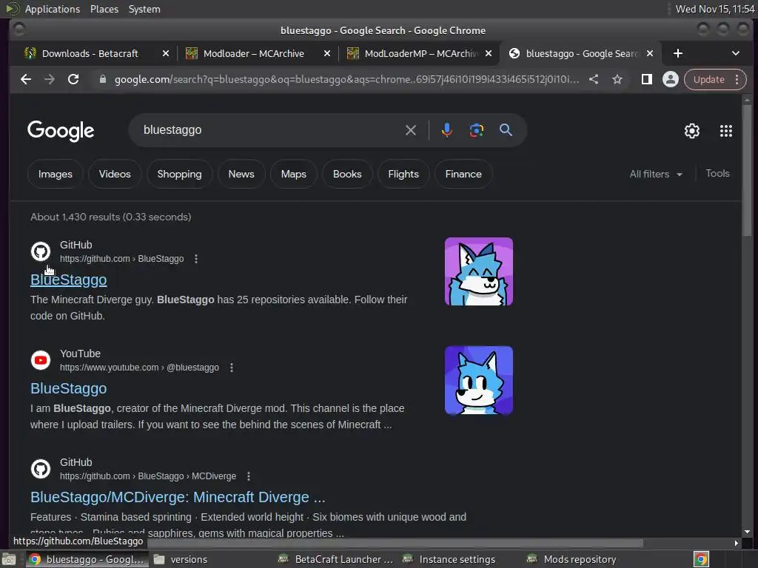
Task: Bookmark this page with the star icon
Action: point(617,79)
